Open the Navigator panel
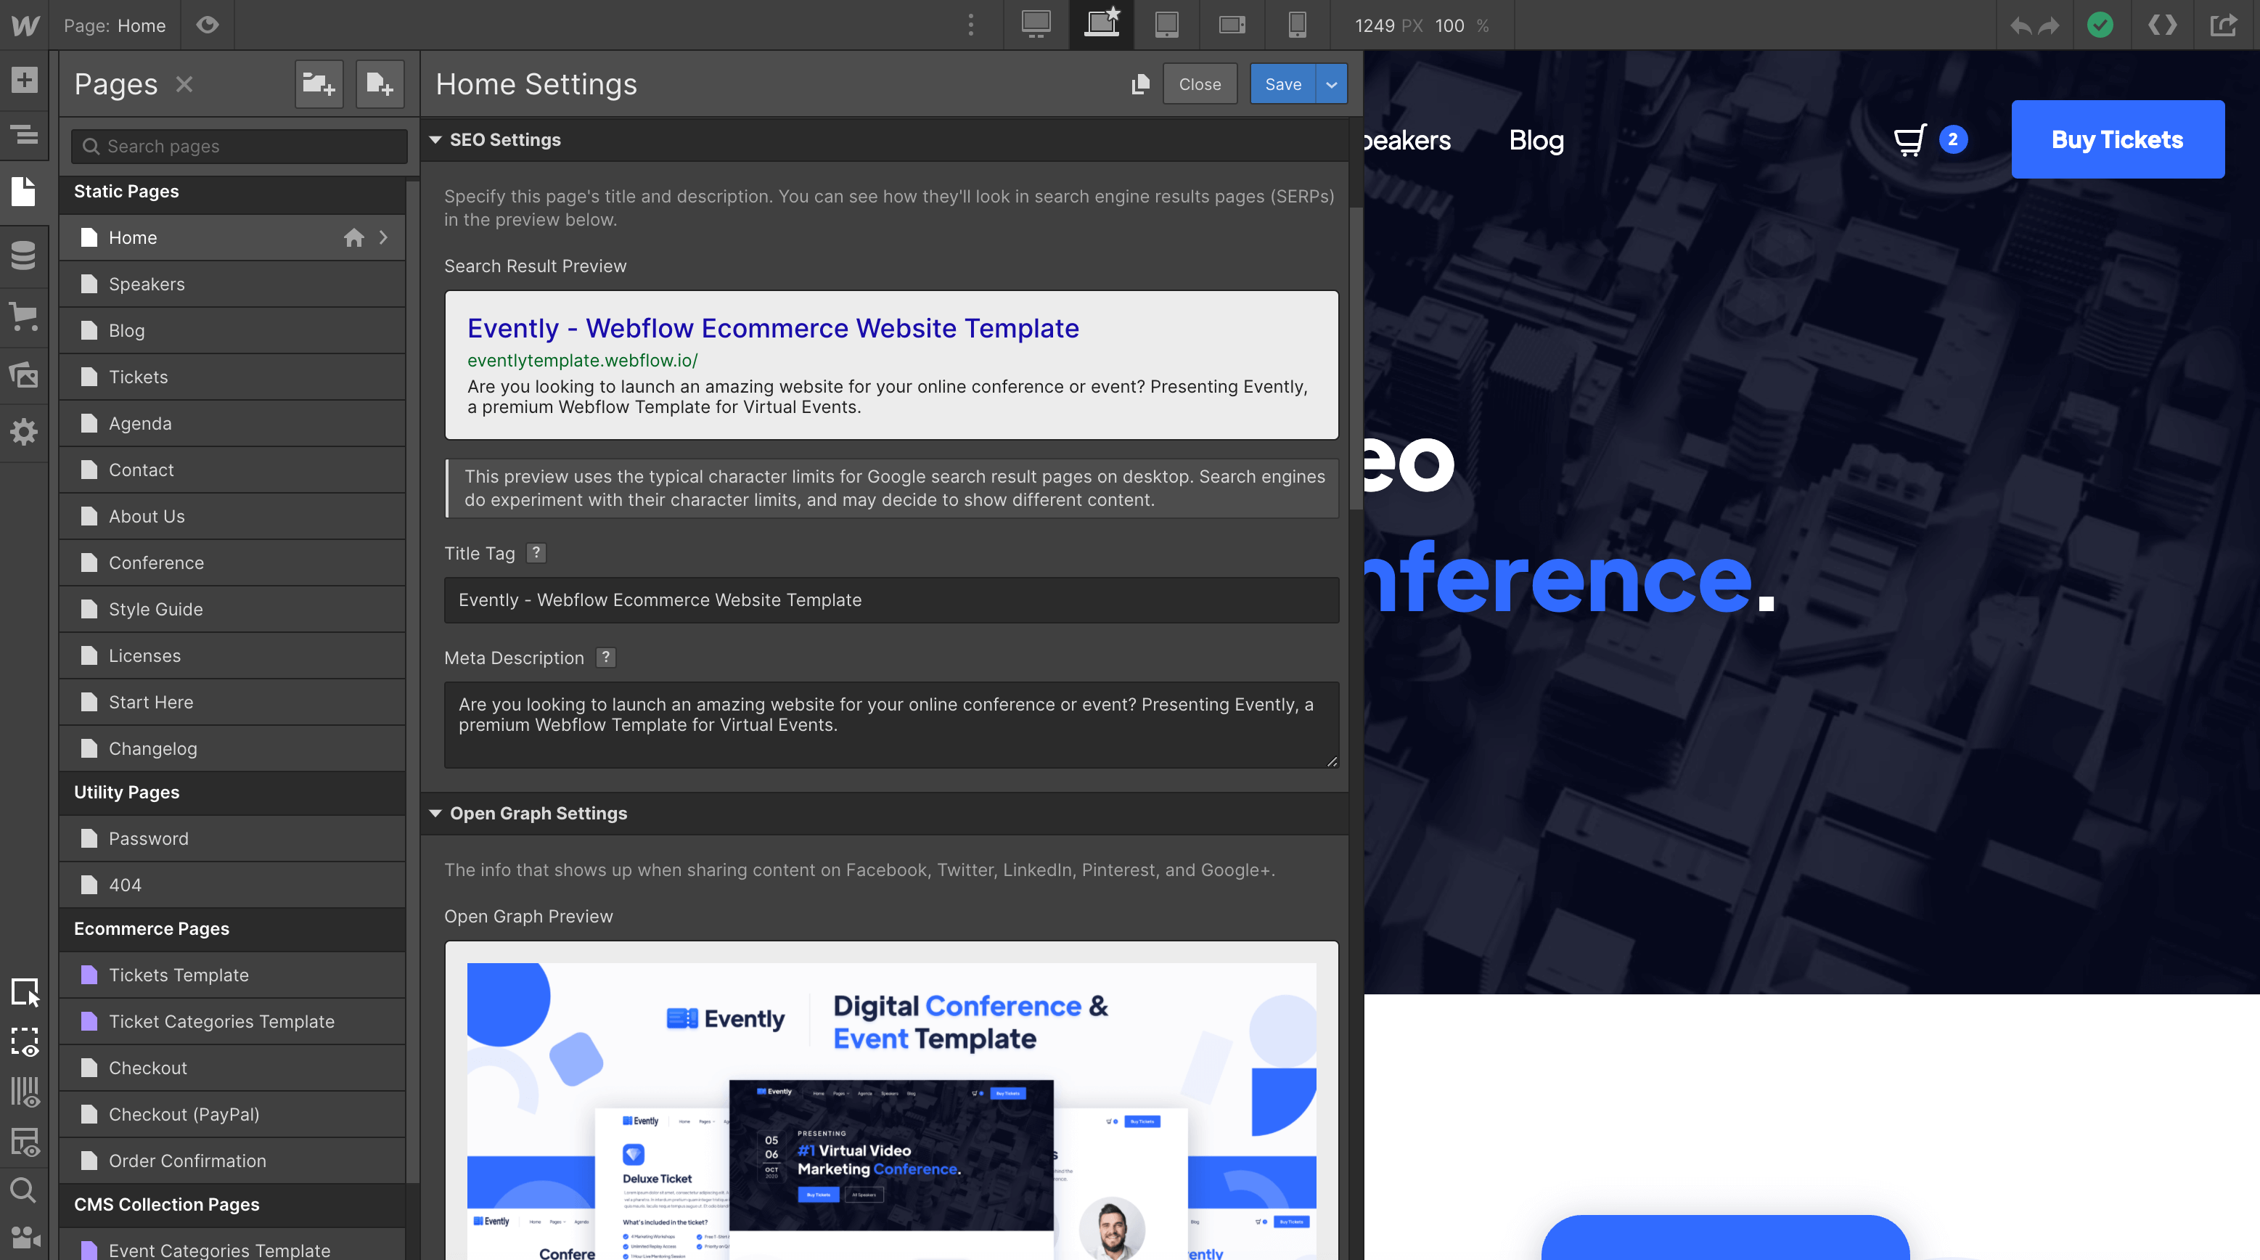This screenshot has width=2260, height=1260. (25, 136)
